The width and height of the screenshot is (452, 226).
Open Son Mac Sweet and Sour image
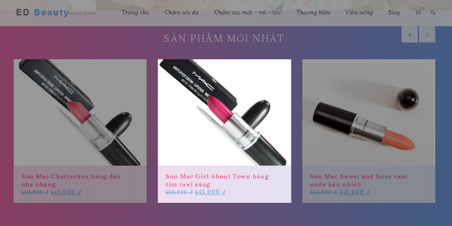(369, 112)
